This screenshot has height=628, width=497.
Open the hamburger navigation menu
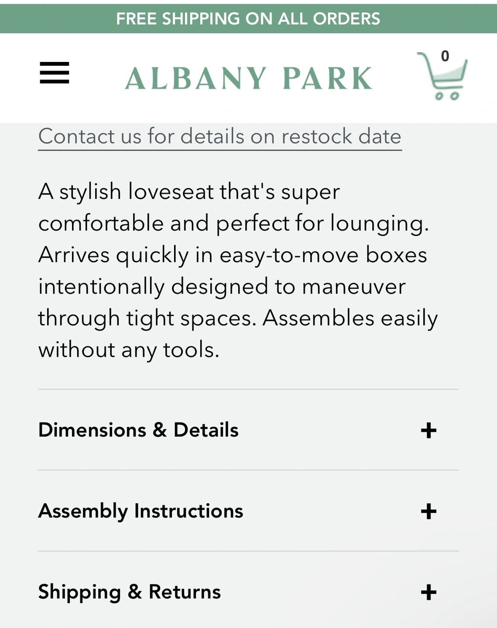[x=55, y=73]
